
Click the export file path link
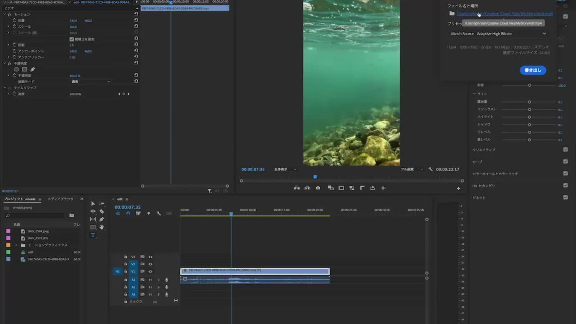coord(505,13)
